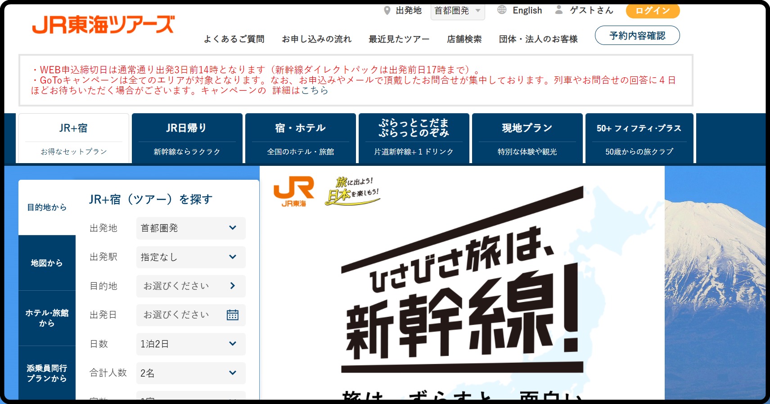770x404 pixels.
Task: Click the Mt. Fuji background photo
Action: pos(715,283)
